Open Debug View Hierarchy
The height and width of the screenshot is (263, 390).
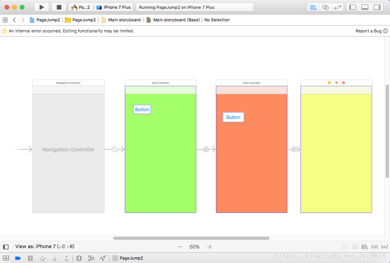click(79, 258)
